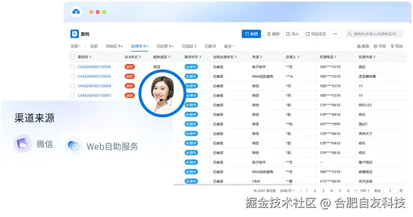Click the 系统坏了 feedback content cell
This screenshot has width=413, height=217.
(365, 133)
